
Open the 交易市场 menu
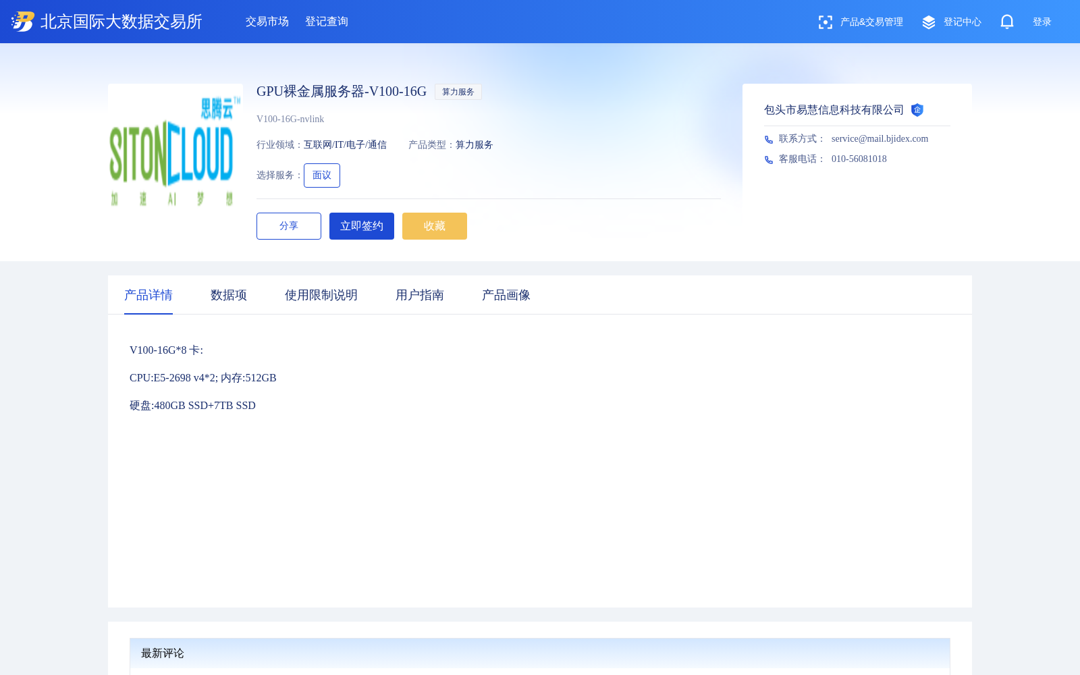tap(267, 22)
